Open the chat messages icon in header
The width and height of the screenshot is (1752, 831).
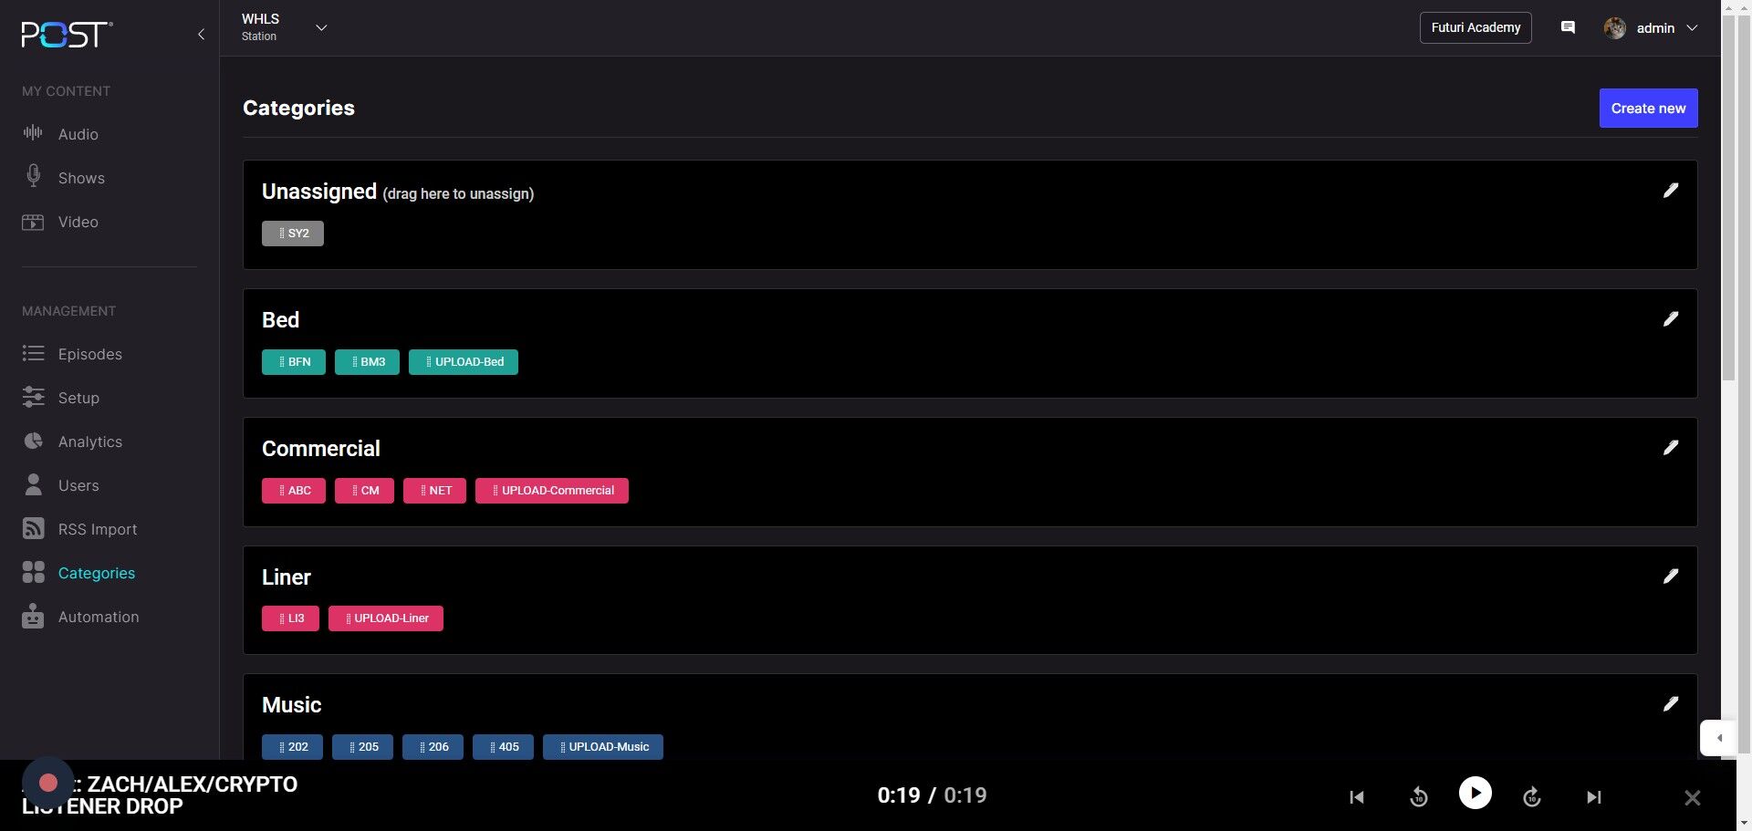(1568, 27)
